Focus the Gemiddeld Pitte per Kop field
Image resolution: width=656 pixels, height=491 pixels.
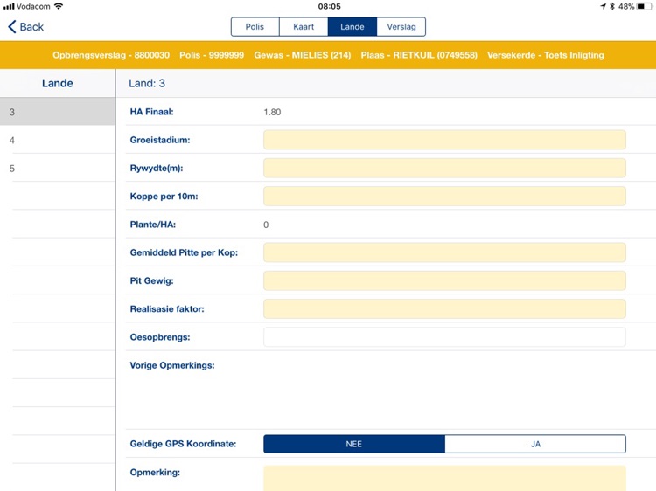pyautogui.click(x=444, y=252)
